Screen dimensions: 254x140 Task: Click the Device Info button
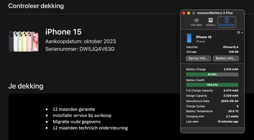(198, 58)
